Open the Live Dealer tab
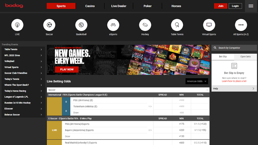Image resolution: width=258 pixels, height=145 pixels. coord(119,6)
